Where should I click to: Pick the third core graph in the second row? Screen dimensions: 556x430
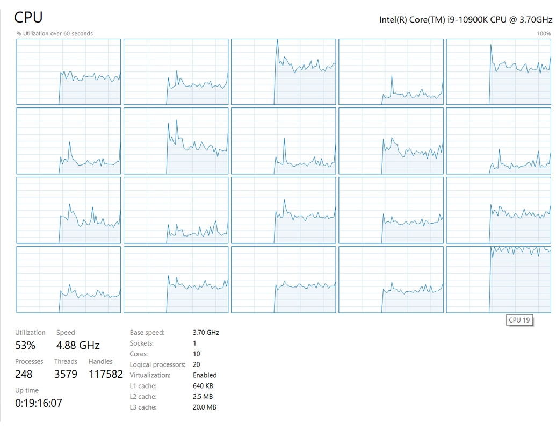[283, 141]
